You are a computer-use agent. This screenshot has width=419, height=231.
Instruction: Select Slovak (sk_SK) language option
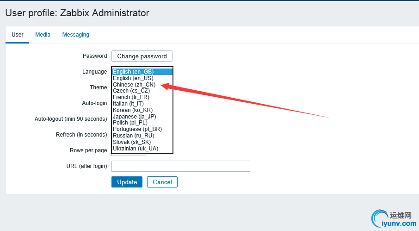(x=132, y=142)
